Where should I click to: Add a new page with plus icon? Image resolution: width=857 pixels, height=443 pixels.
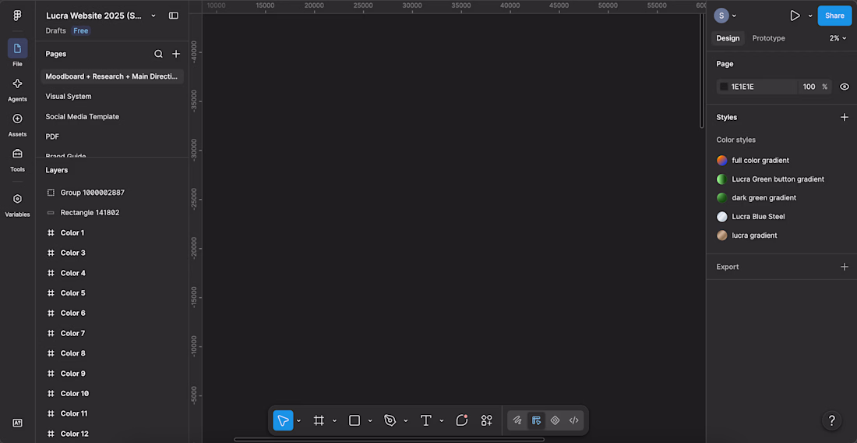176,54
